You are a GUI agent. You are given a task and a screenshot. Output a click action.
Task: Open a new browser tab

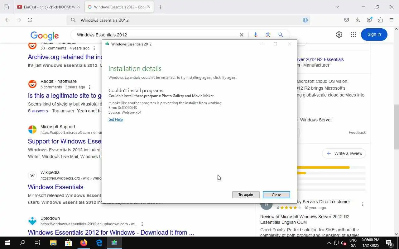[x=160, y=7]
